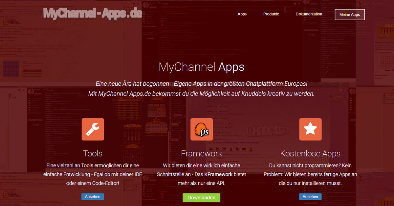Image resolution: width=394 pixels, height=206 pixels.
Task: Click the MyChannel Apps main title
Action: point(202,67)
